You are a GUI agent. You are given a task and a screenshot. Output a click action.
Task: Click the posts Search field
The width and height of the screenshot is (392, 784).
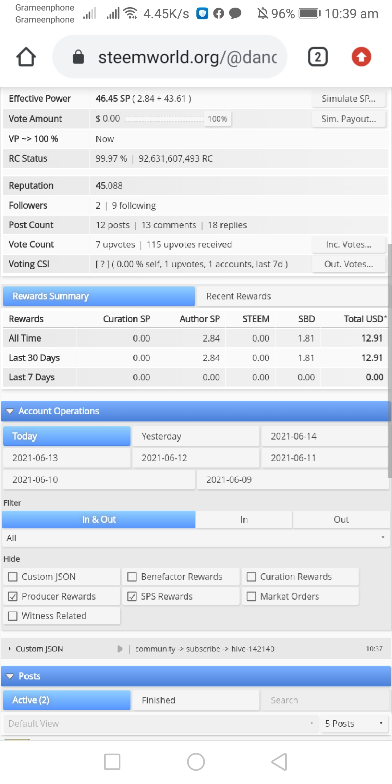pos(325,700)
